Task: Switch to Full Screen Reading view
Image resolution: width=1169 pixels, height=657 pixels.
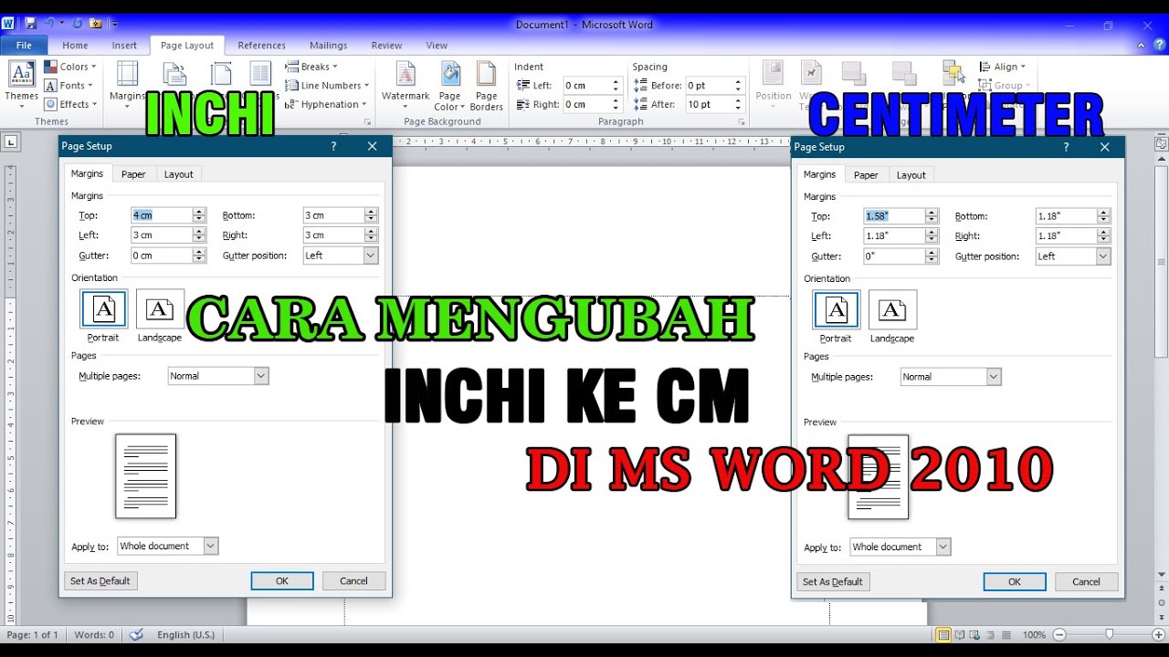Action: pos(960,635)
